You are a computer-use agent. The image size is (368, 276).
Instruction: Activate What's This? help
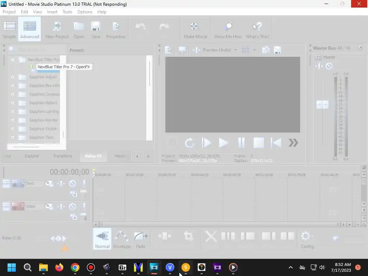pyautogui.click(x=257, y=29)
